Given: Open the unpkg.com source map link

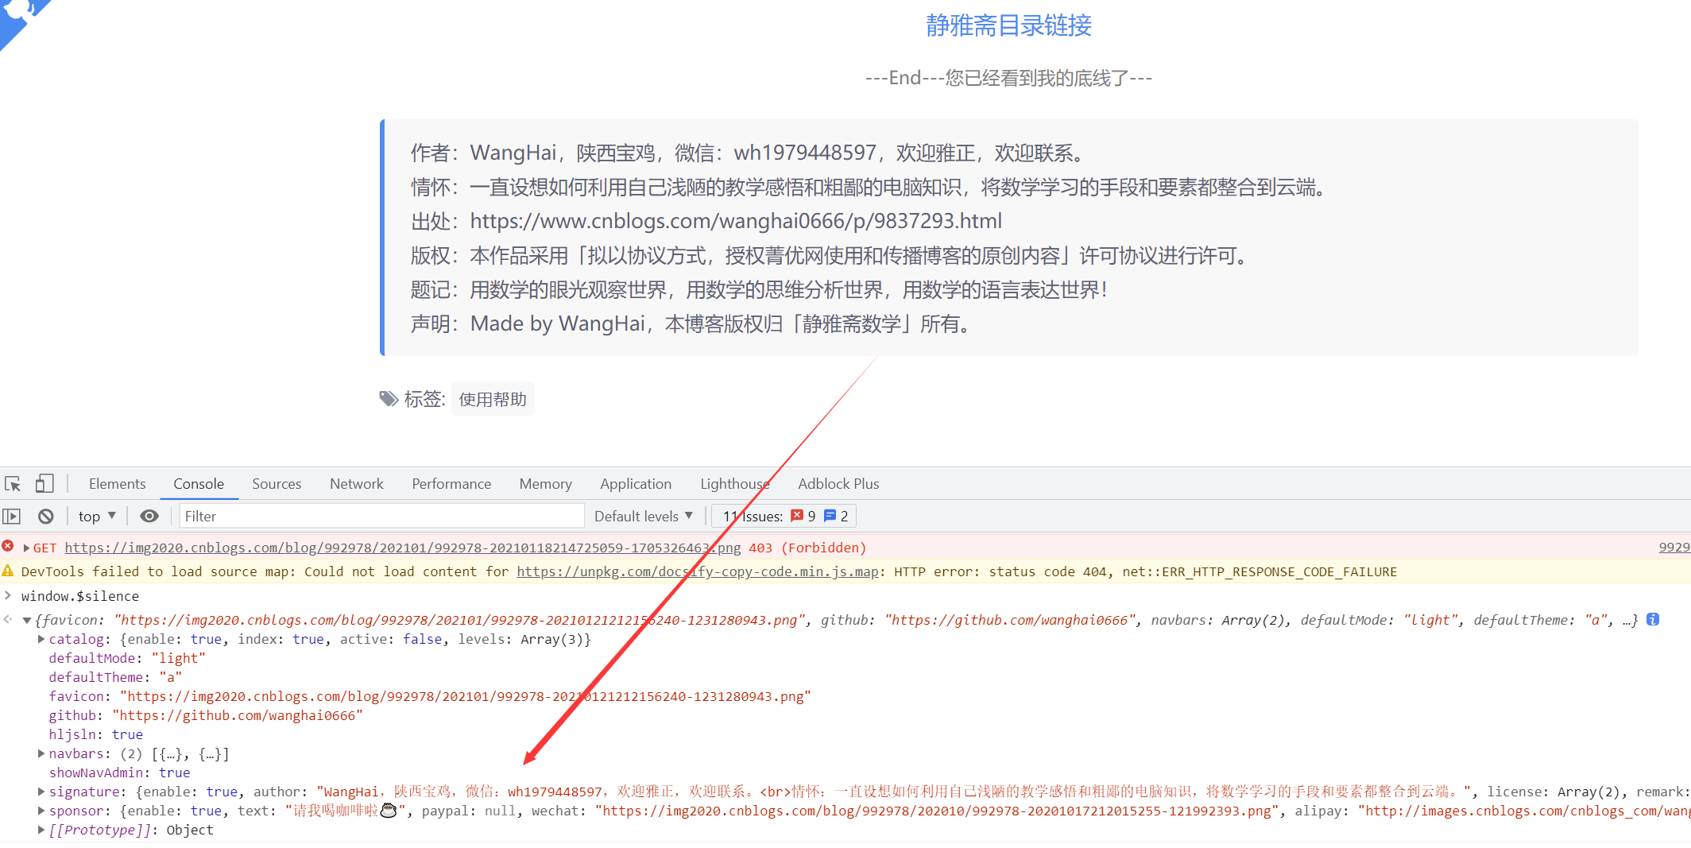Looking at the screenshot, I should click(696, 571).
